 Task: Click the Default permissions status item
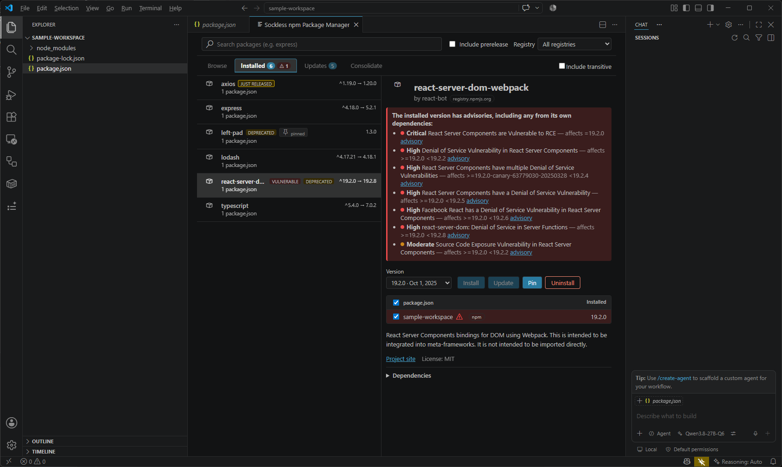[692, 449]
